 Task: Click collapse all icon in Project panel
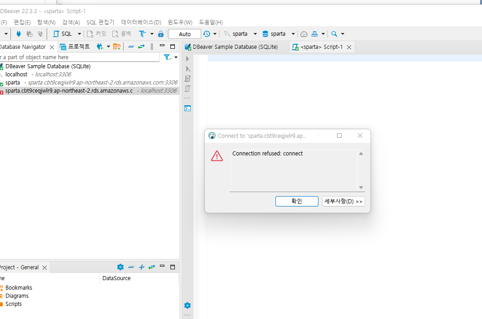131,267
